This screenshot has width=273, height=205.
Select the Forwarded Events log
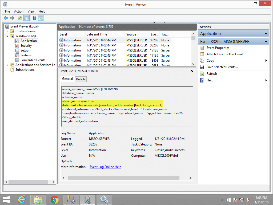33,60
